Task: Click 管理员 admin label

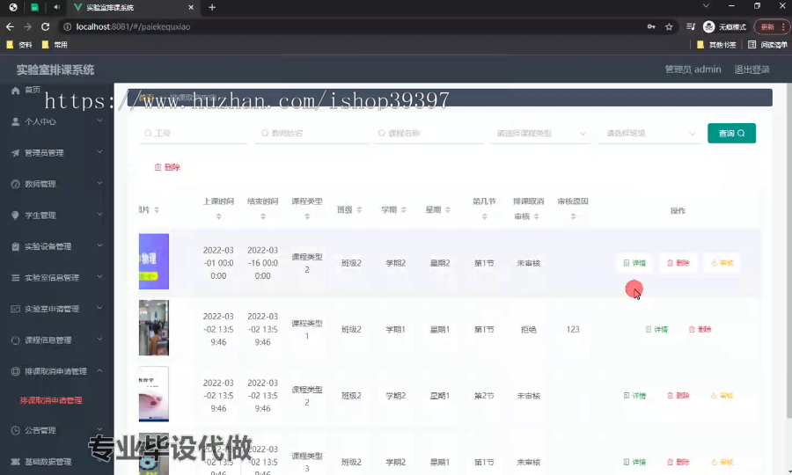Action: [693, 69]
